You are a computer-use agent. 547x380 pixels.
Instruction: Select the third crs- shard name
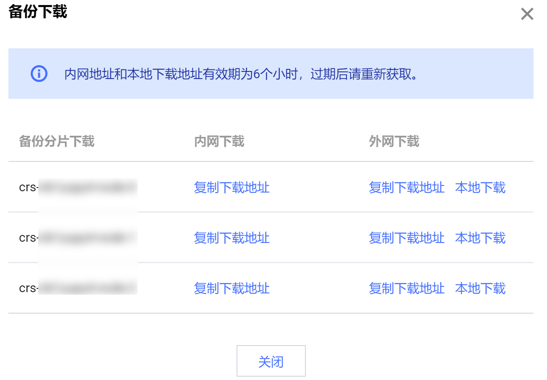point(78,288)
